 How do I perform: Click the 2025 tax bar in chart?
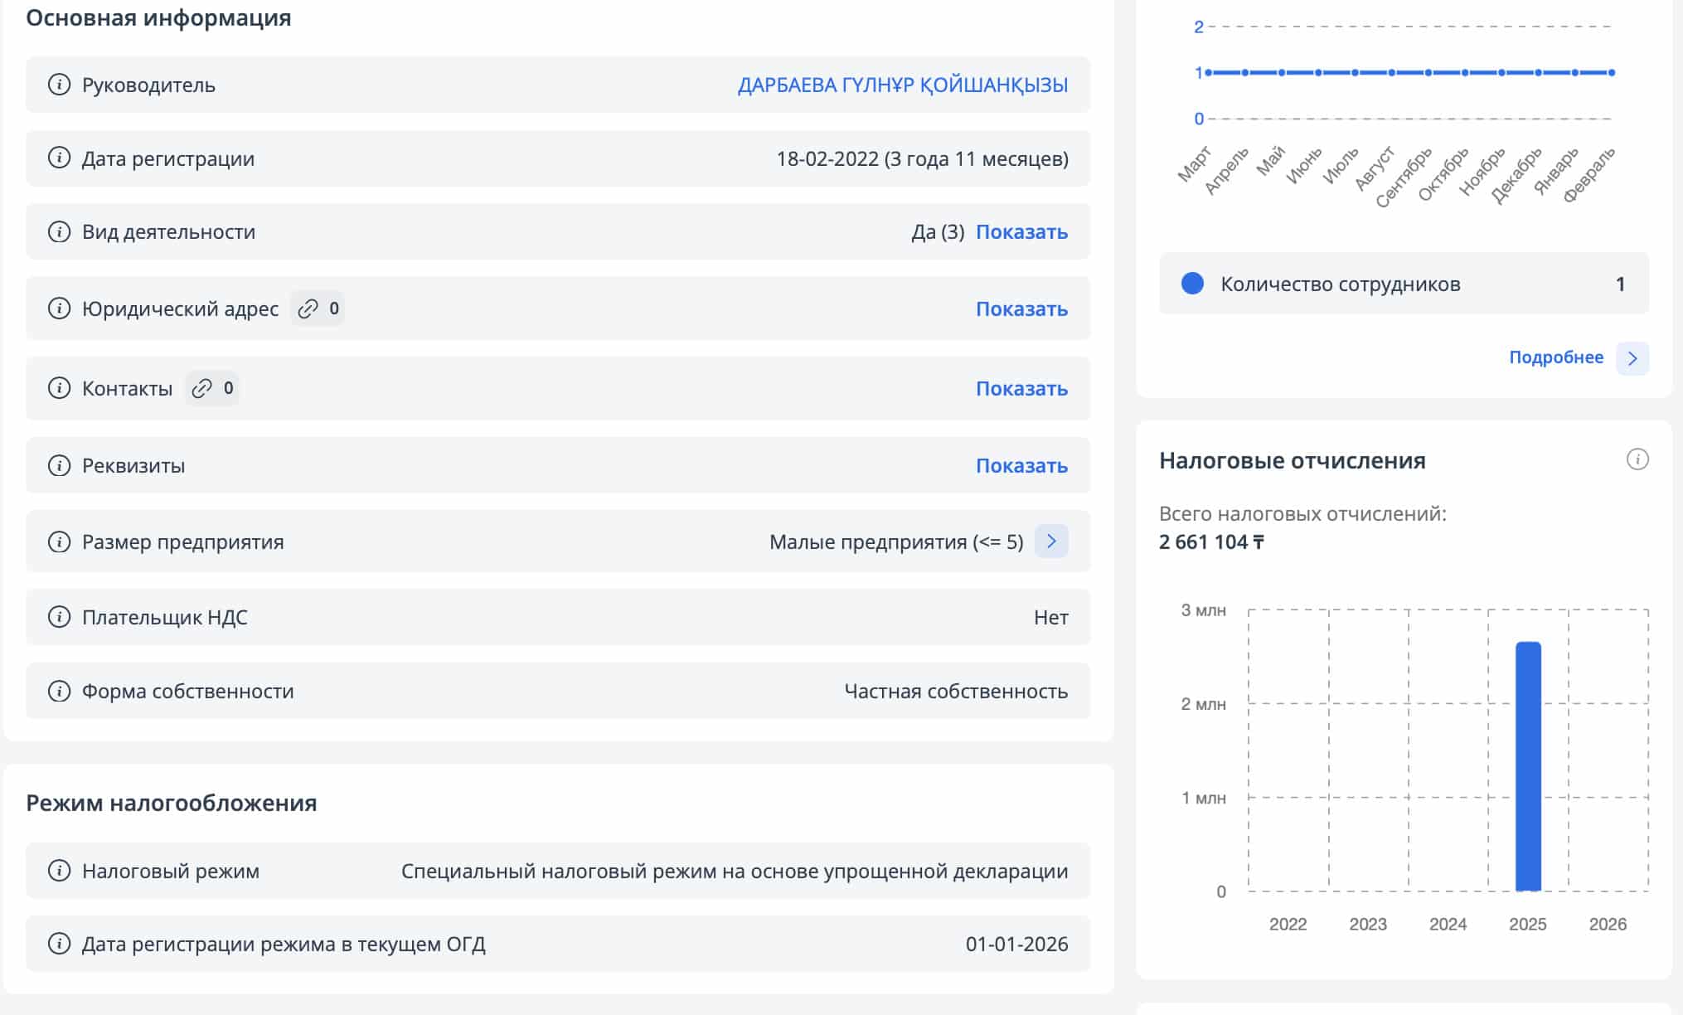coord(1528,766)
